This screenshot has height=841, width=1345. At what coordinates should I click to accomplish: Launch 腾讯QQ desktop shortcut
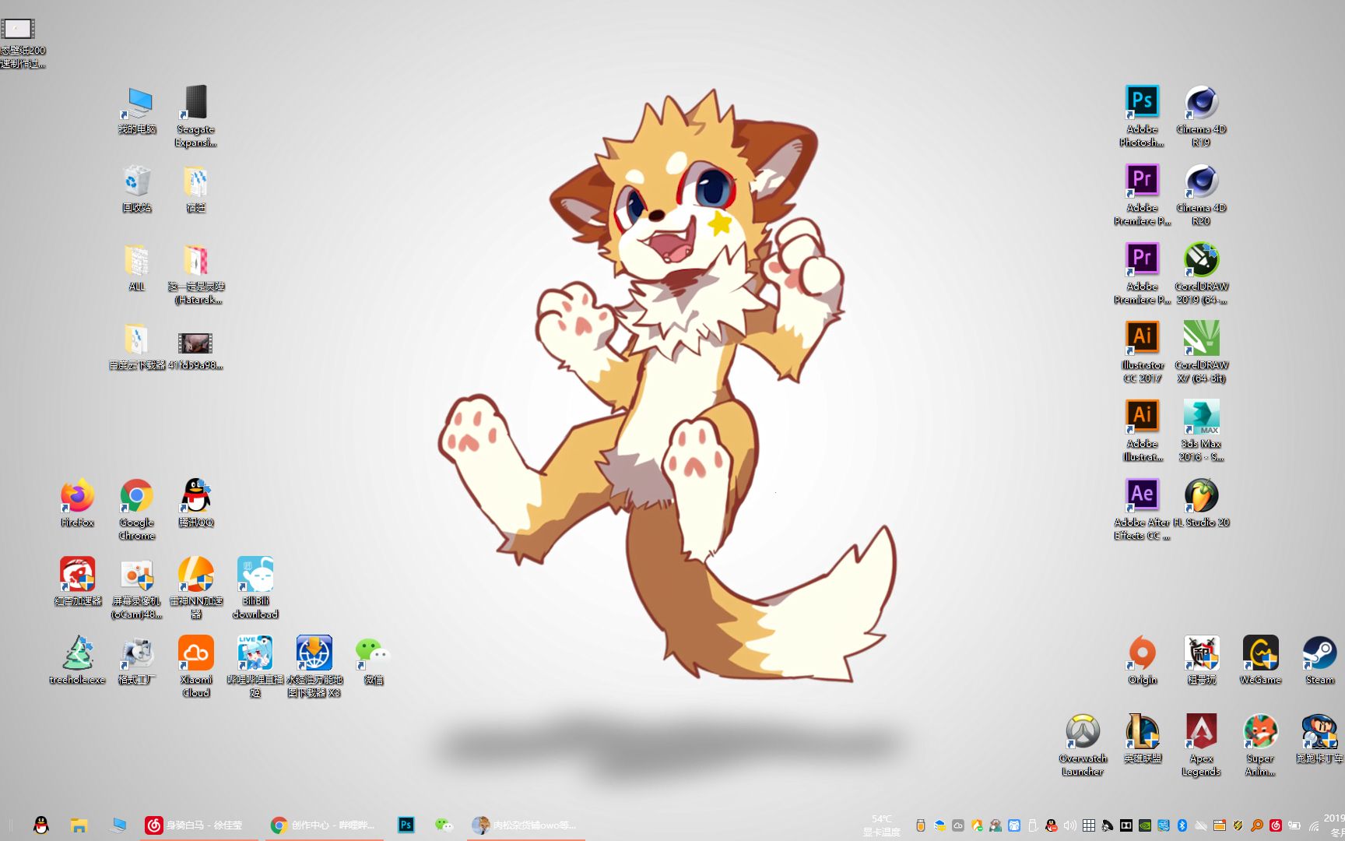(195, 503)
